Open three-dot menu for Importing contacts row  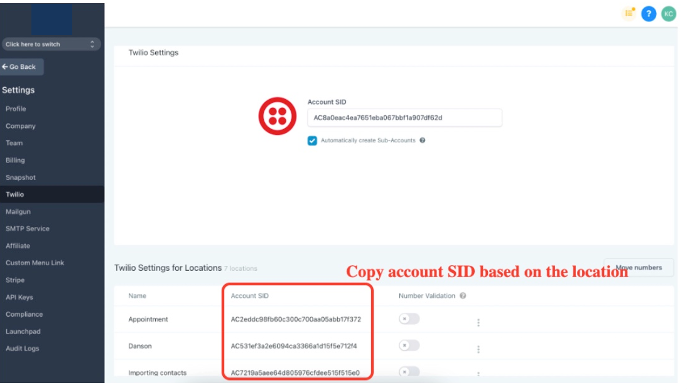tap(479, 374)
